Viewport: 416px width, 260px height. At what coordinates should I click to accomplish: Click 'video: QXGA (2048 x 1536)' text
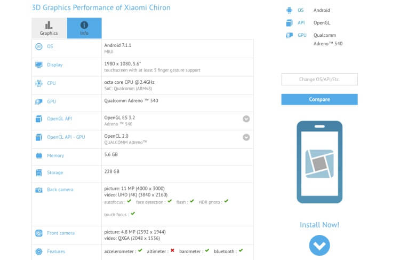pyautogui.click(x=132, y=239)
